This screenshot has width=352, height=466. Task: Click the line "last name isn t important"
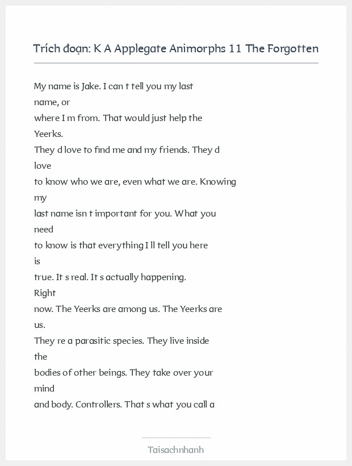(x=125, y=214)
